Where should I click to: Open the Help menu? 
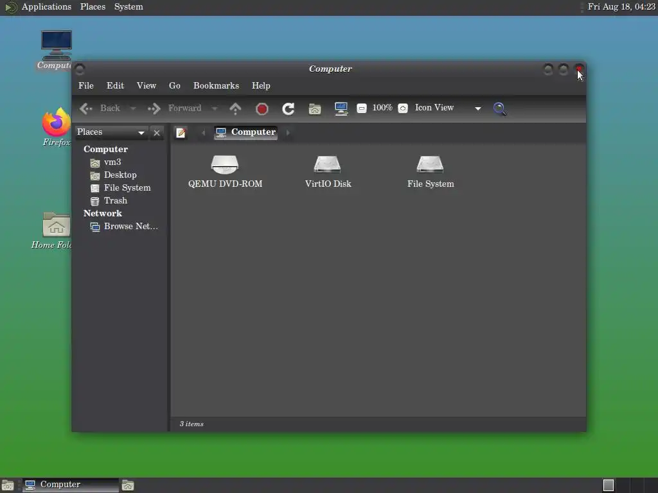[261, 85]
